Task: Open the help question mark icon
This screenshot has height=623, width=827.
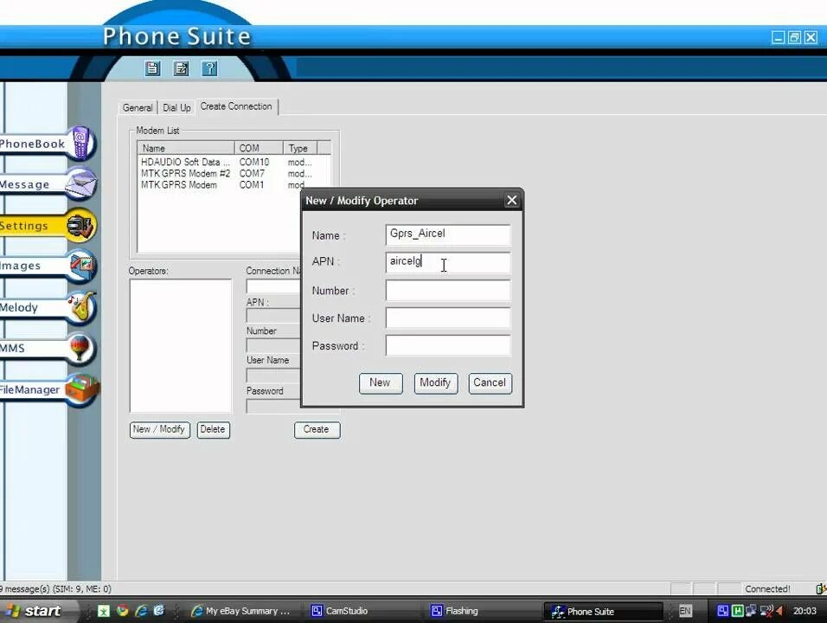Action: (x=209, y=68)
